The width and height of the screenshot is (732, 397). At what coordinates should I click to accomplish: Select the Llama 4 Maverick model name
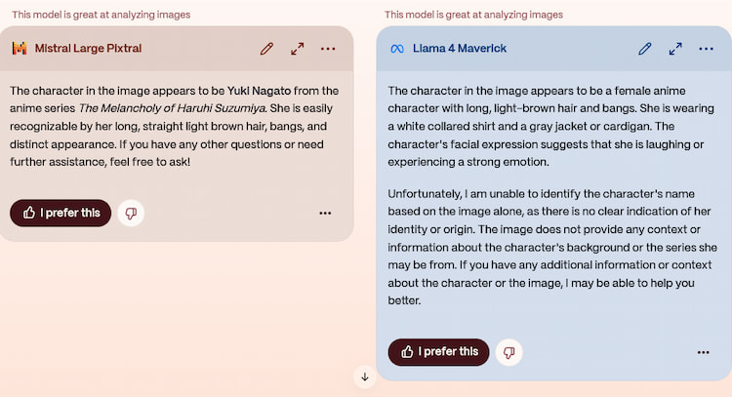pyautogui.click(x=460, y=48)
